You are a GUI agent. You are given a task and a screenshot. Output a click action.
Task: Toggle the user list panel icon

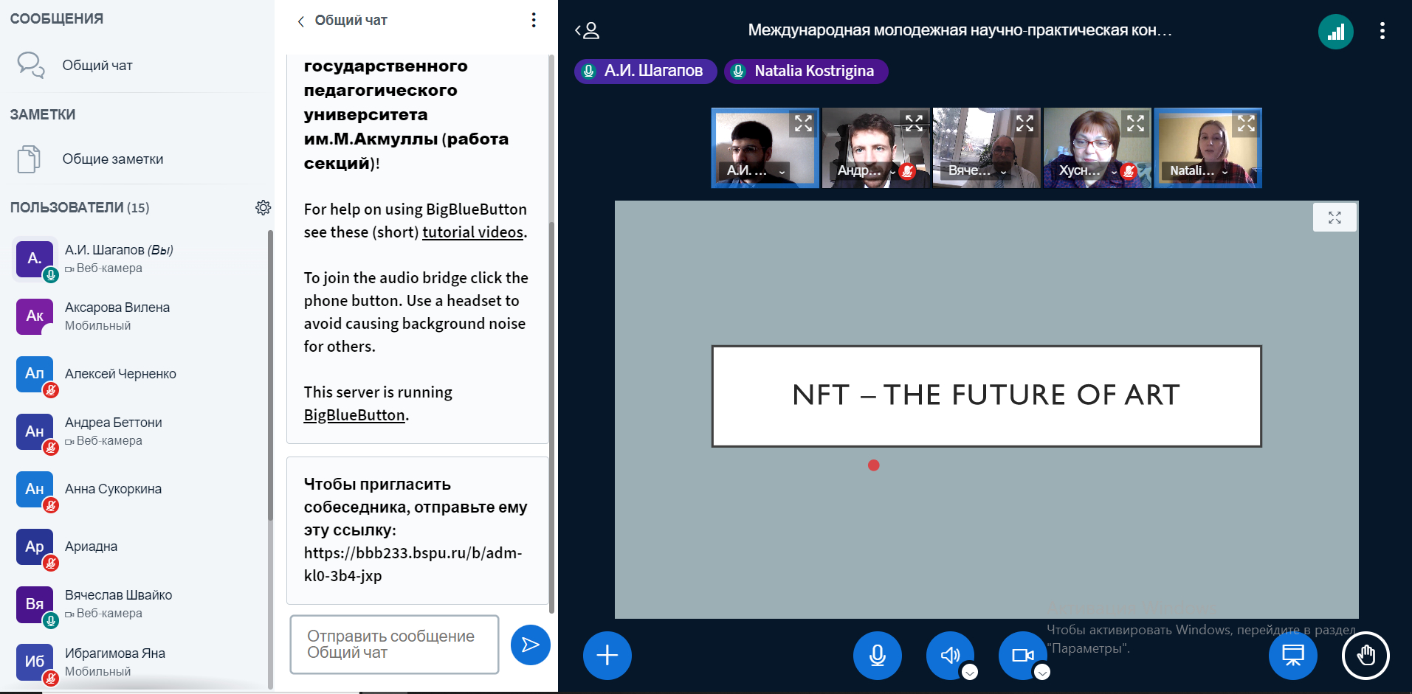588,30
